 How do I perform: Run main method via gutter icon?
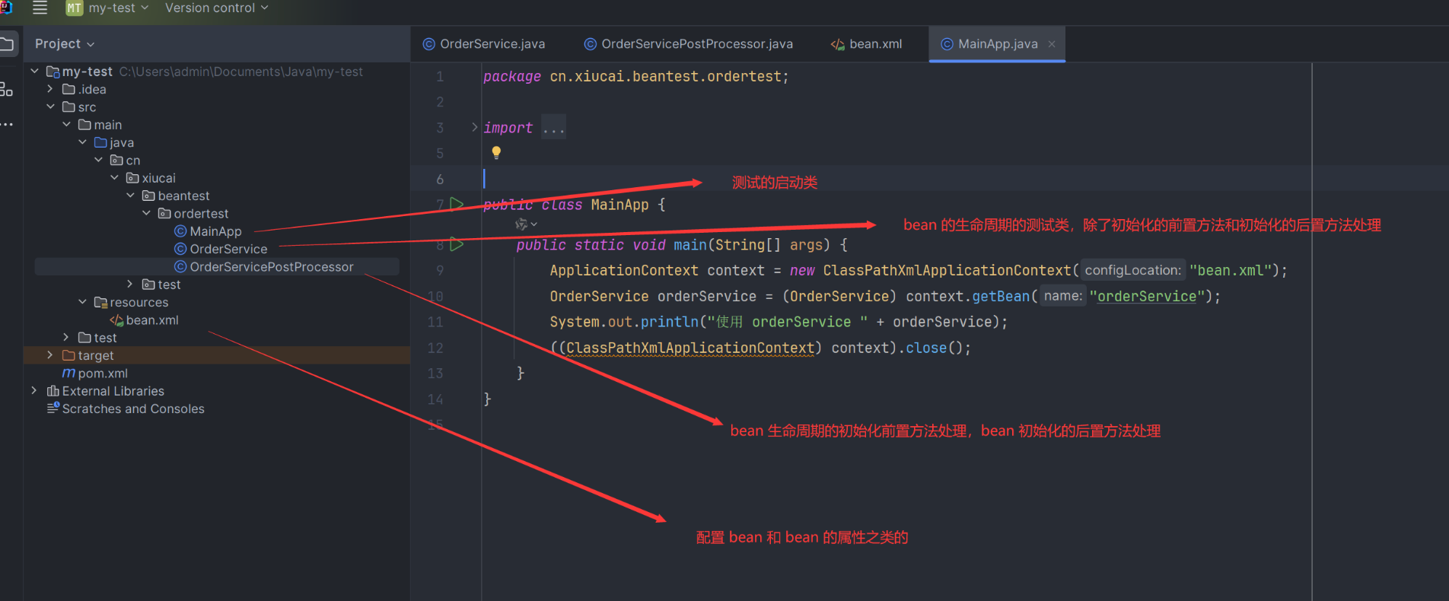(x=457, y=244)
